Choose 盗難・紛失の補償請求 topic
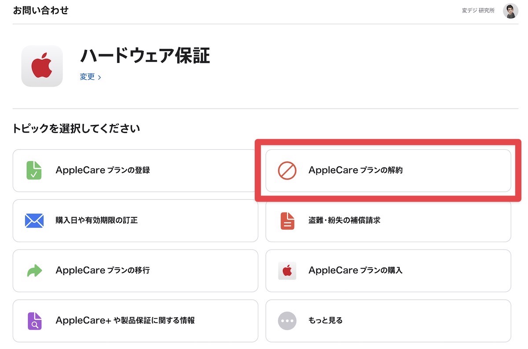 click(x=388, y=220)
